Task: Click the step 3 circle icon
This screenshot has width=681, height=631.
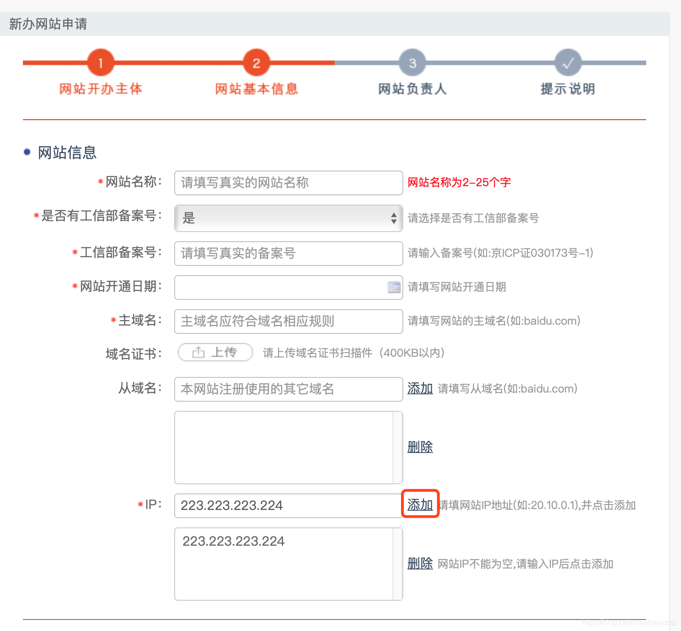Action: (x=412, y=63)
